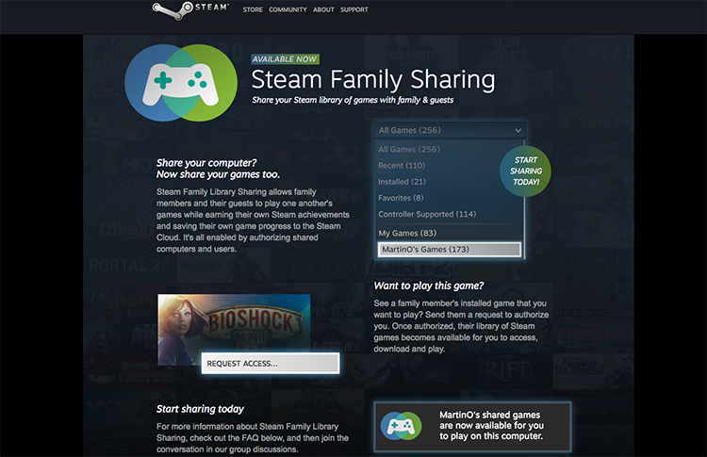Go to the ABOUT page
707x457 pixels.
coord(323,9)
